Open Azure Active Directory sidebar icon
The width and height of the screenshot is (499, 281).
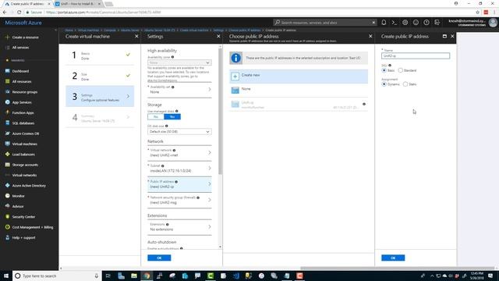[x=7, y=186]
